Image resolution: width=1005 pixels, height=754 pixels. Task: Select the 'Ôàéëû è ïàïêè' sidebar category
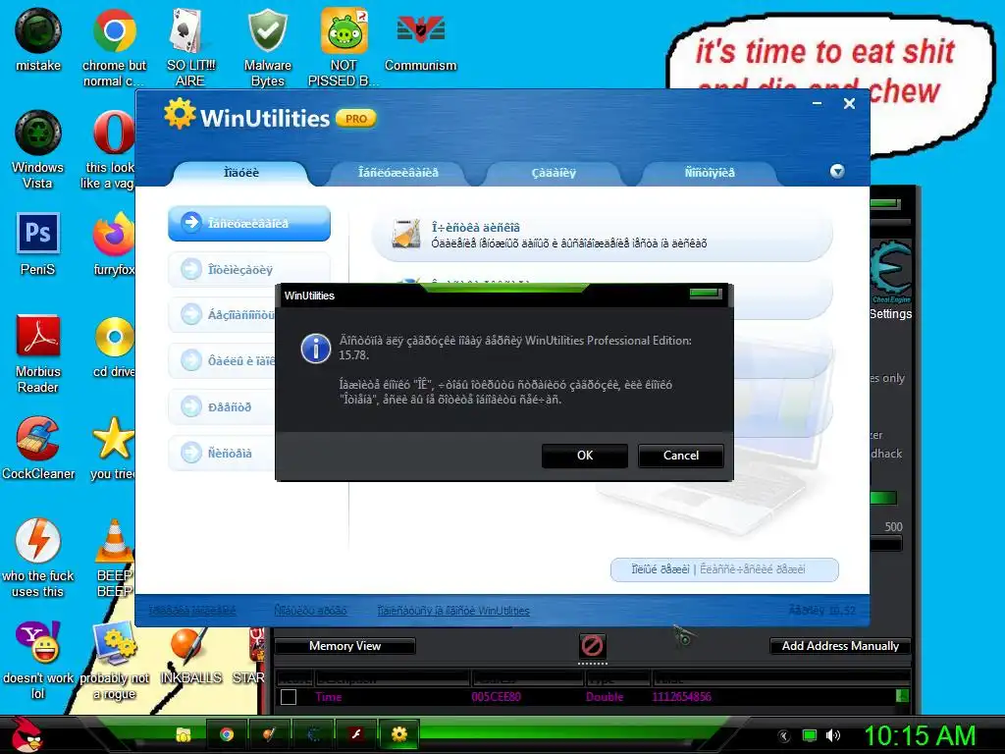click(221, 360)
